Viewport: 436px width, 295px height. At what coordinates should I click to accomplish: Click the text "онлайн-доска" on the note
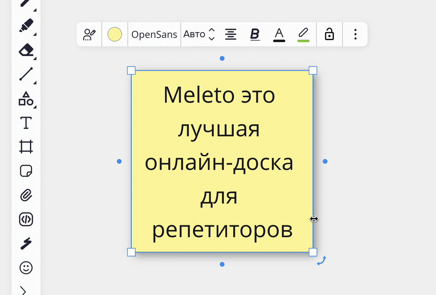219,163
